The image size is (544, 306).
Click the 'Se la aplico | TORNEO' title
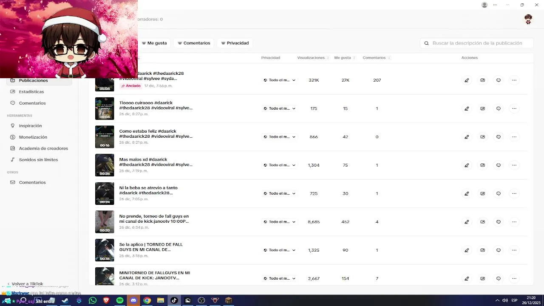[151, 247]
